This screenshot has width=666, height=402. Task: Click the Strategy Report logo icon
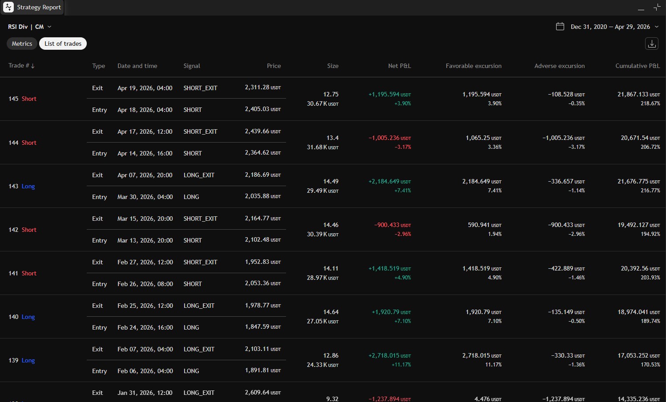coord(8,7)
